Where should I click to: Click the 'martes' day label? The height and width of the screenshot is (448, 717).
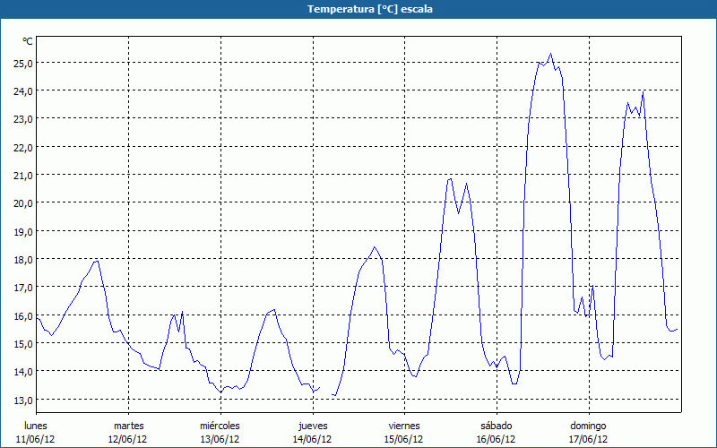tap(129, 426)
